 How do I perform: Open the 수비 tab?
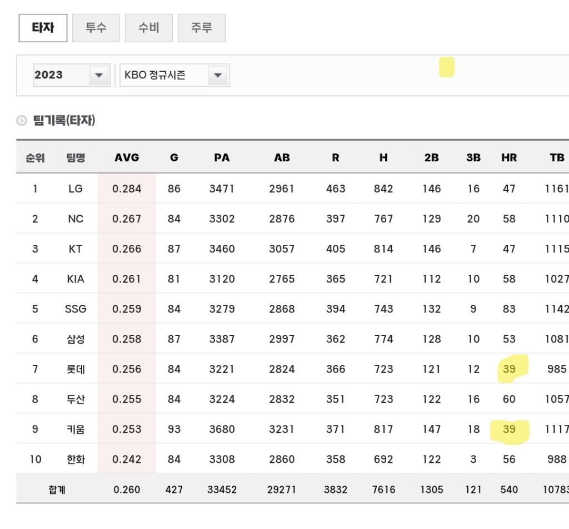click(x=148, y=28)
